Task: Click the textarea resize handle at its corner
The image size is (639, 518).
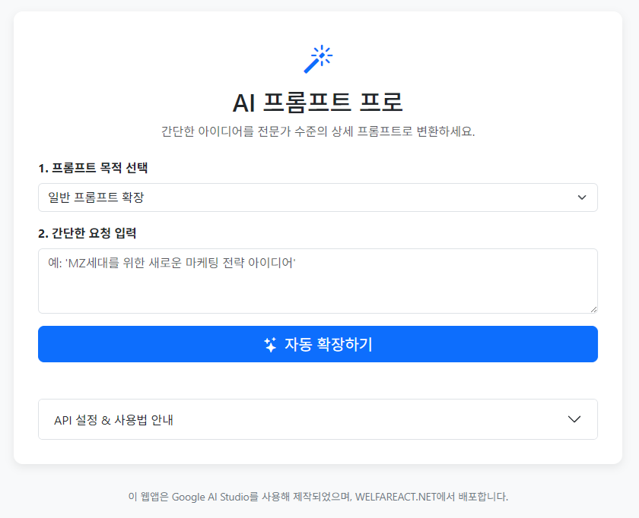Action: (x=595, y=308)
